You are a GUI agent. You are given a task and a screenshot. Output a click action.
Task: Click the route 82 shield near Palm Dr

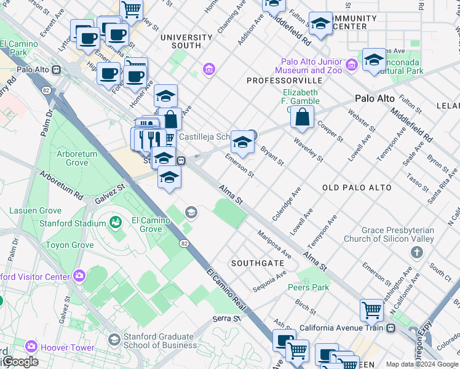point(46,90)
